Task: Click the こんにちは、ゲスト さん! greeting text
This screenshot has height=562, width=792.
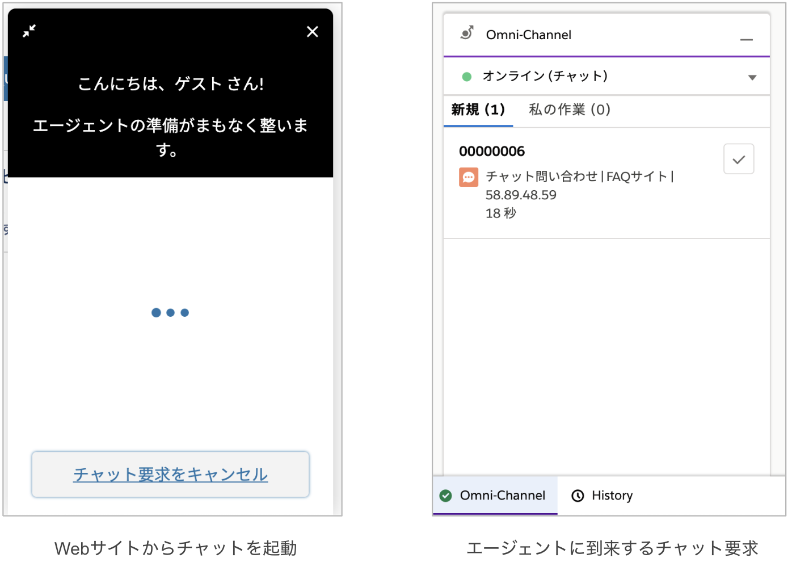Action: [x=171, y=84]
